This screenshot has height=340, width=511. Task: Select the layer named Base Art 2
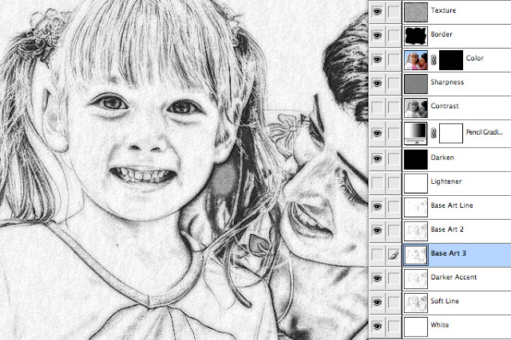[x=447, y=229]
